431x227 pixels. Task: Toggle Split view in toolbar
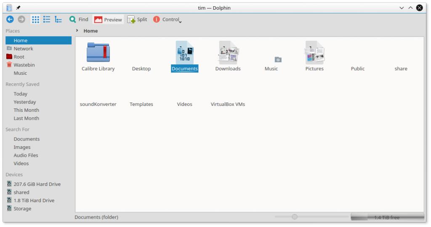tap(137, 20)
